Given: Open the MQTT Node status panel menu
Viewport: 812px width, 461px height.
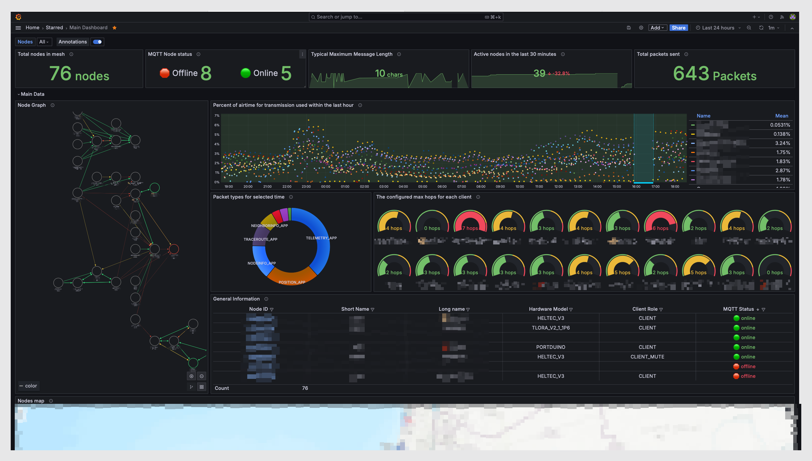Looking at the screenshot, I should (x=302, y=54).
